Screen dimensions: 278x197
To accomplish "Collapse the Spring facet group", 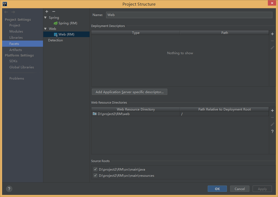I will click(45, 18).
